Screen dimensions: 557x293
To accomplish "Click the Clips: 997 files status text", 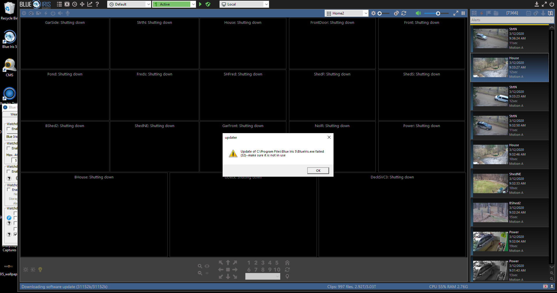I will point(352,287).
